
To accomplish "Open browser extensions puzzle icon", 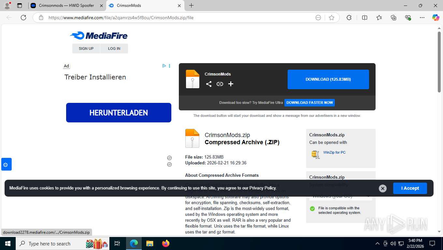I will [x=349, y=18].
